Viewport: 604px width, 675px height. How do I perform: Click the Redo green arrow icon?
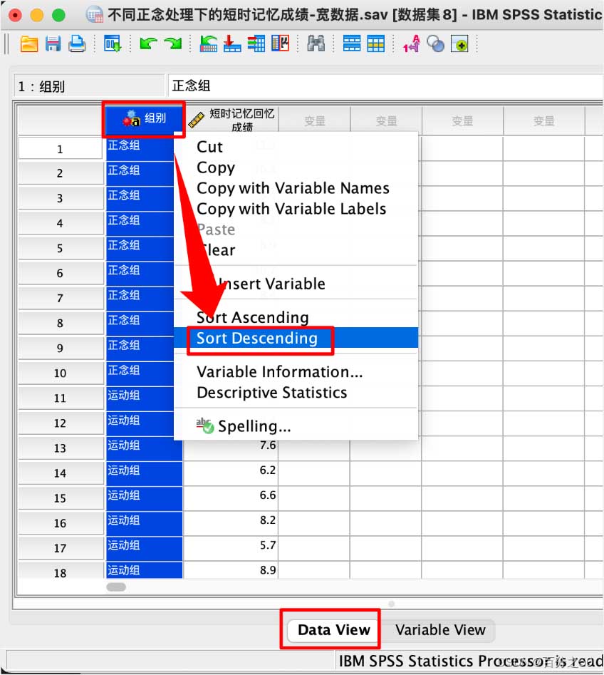click(x=173, y=43)
